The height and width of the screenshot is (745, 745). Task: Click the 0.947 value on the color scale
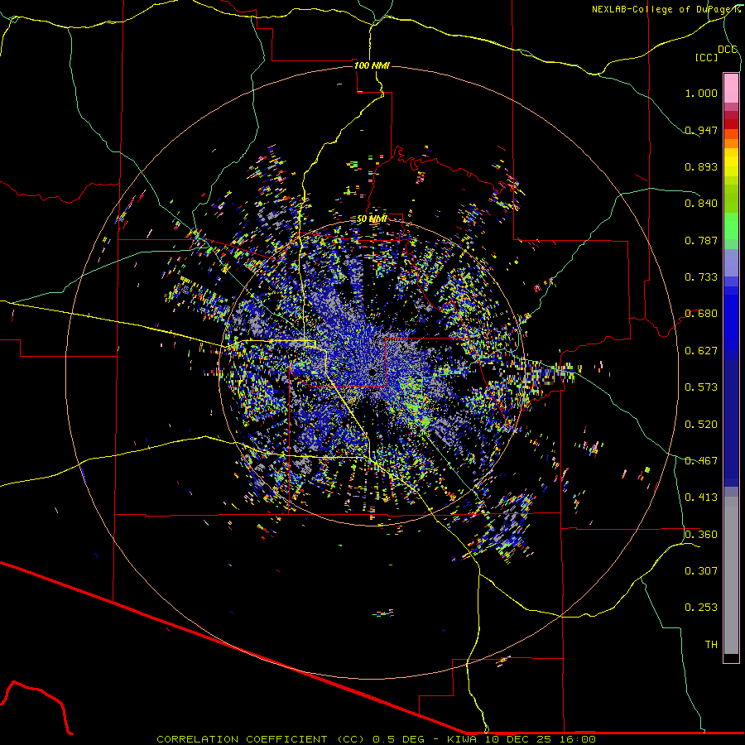(701, 130)
